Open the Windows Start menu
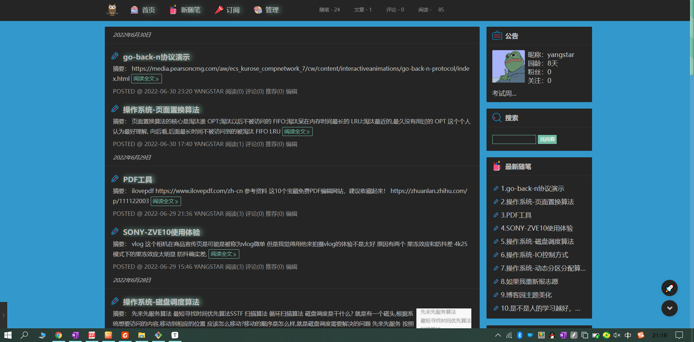 (x=8, y=335)
